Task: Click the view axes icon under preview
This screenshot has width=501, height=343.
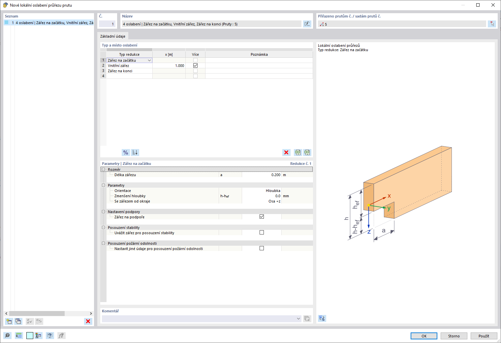Action: (322, 318)
